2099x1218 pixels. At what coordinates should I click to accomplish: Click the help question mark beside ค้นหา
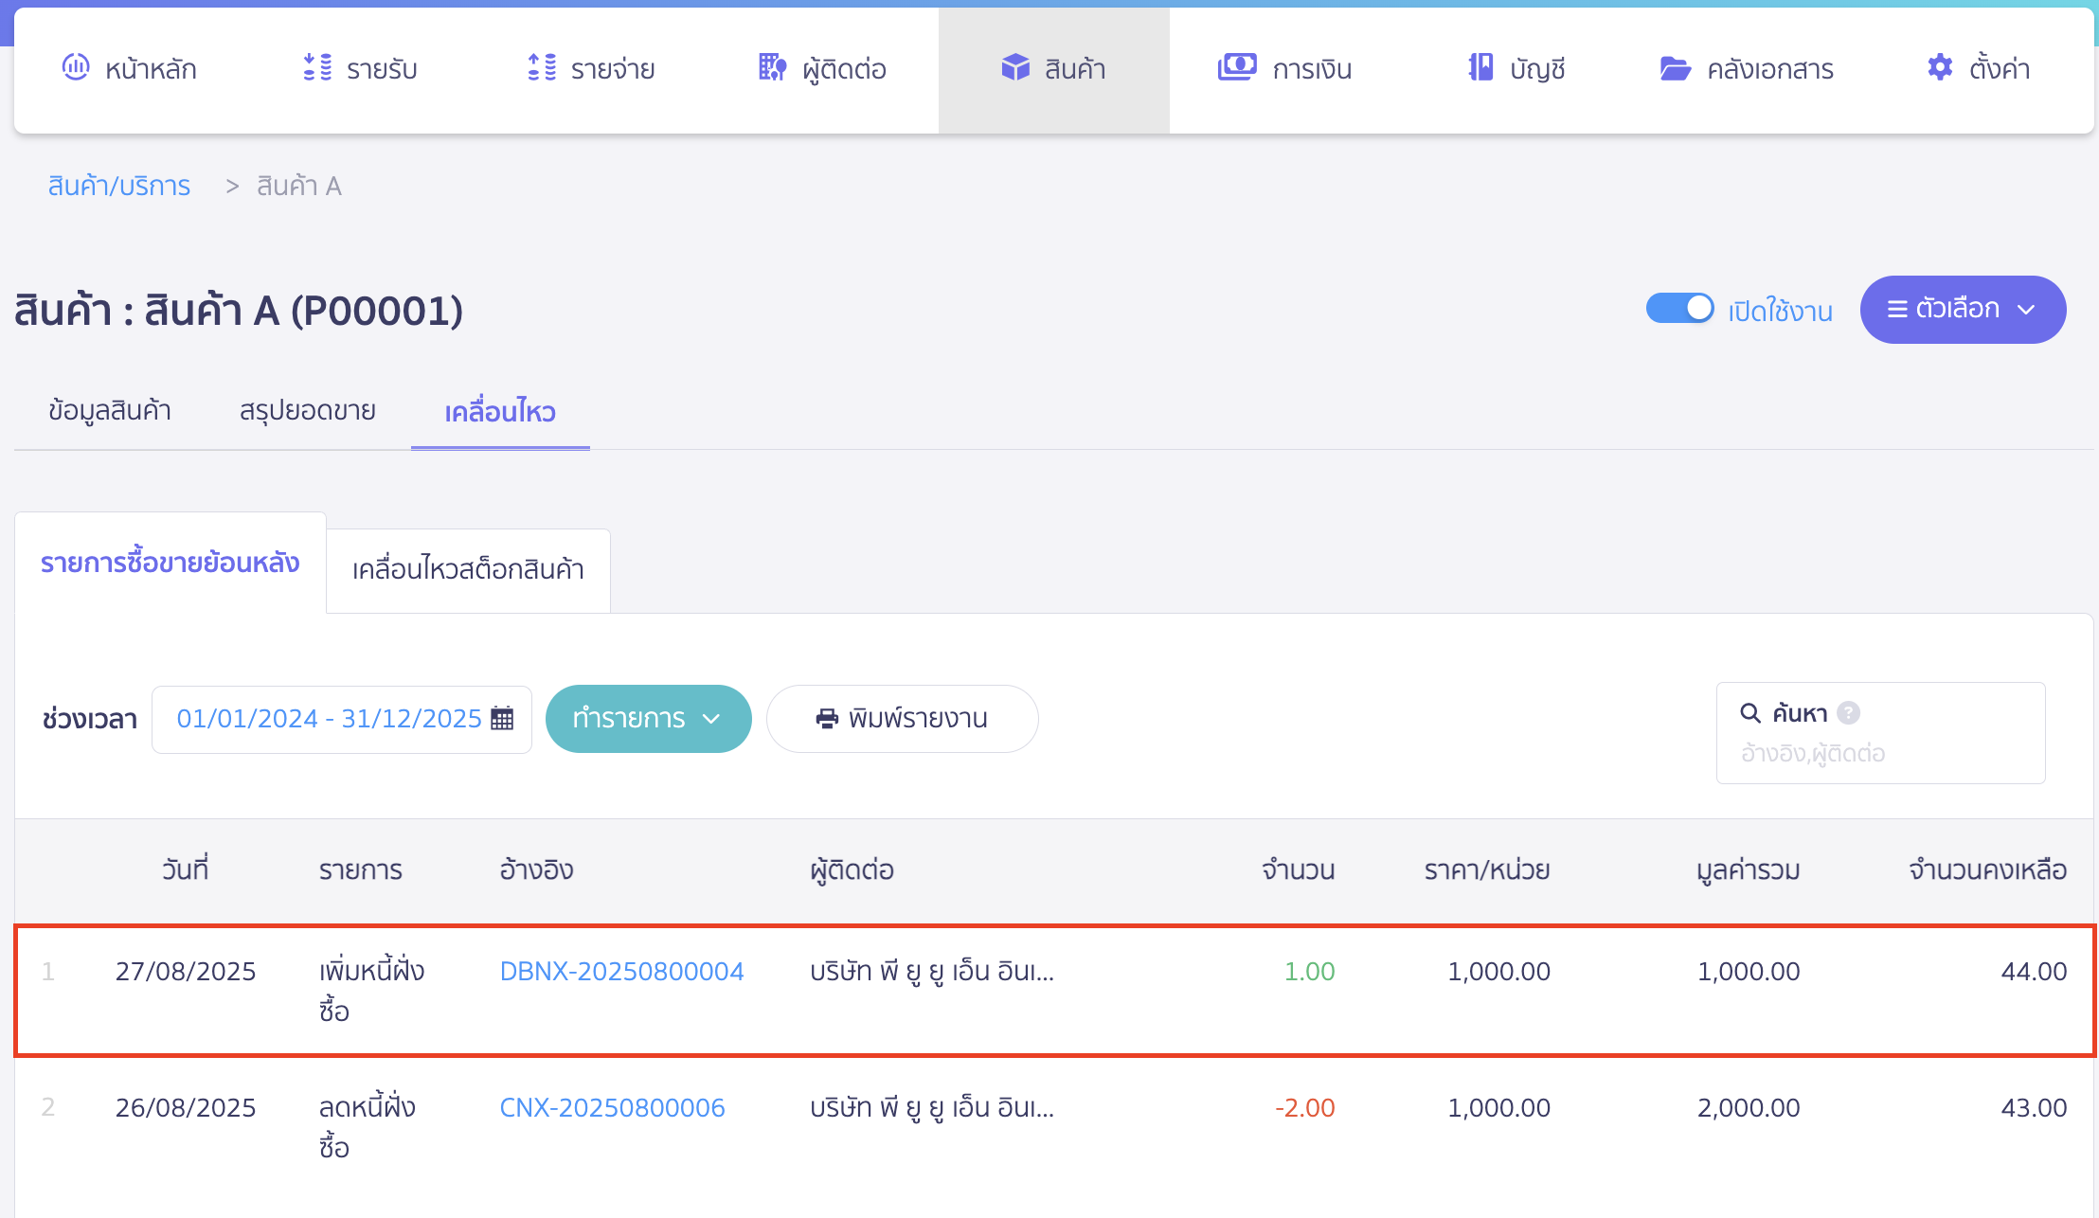pyautogui.click(x=1848, y=713)
